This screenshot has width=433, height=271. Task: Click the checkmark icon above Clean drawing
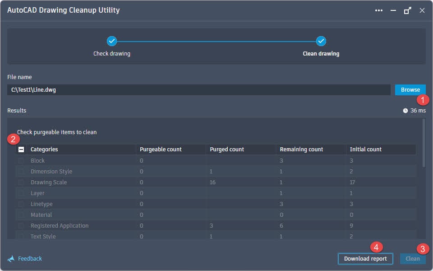click(321, 41)
